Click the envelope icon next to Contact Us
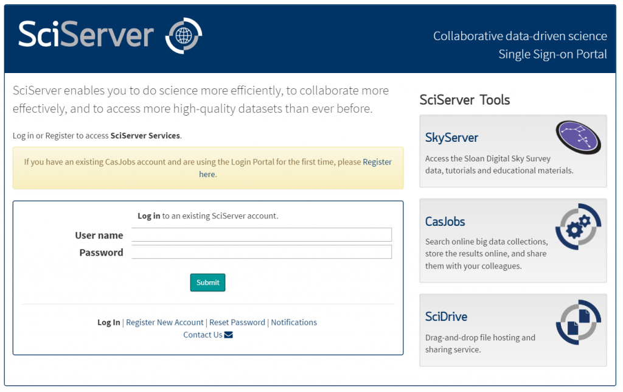The image size is (623, 392). click(228, 334)
